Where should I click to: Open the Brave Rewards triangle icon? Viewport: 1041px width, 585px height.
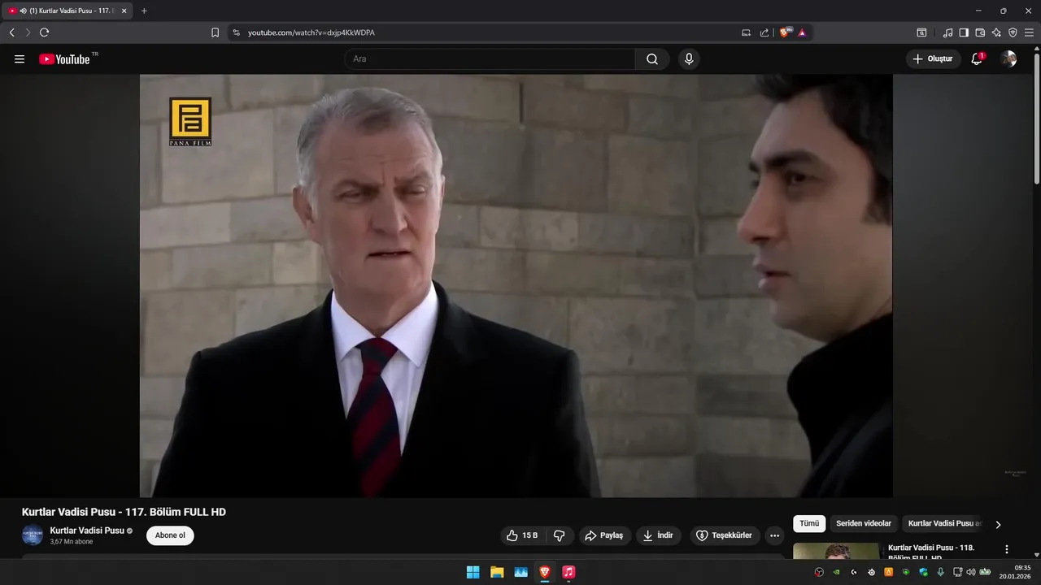[802, 32]
